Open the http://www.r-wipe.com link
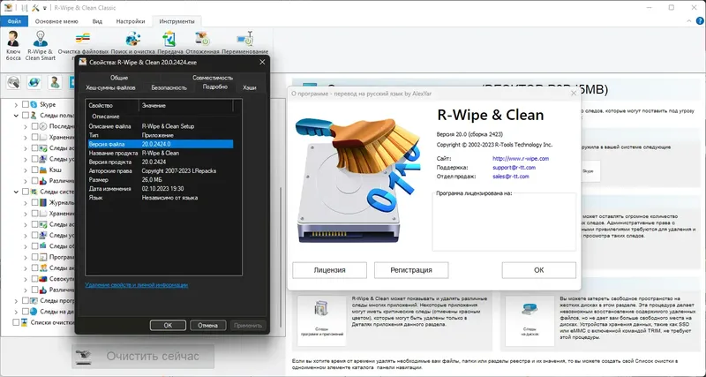The image size is (706, 377). coord(521,159)
